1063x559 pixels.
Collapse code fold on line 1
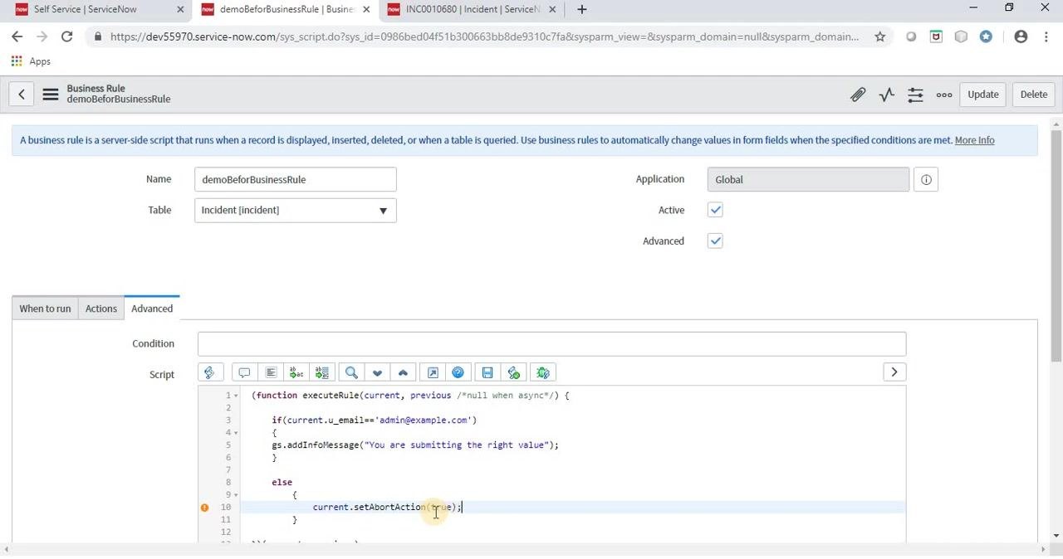pos(236,396)
